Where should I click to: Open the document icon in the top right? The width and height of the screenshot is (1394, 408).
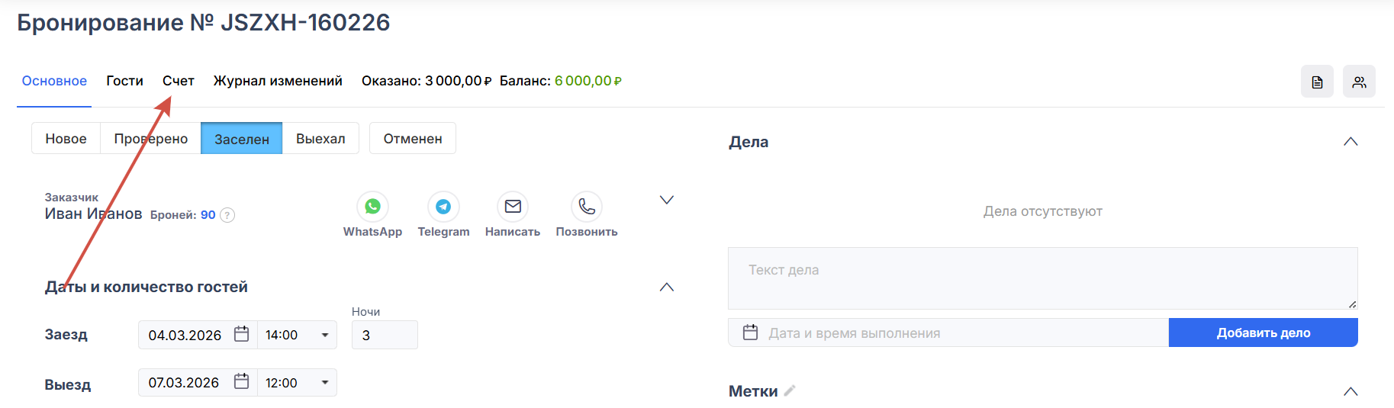click(x=1317, y=82)
